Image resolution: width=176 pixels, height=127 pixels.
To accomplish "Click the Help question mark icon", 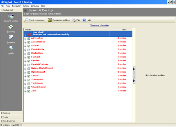I will pos(84,20).
